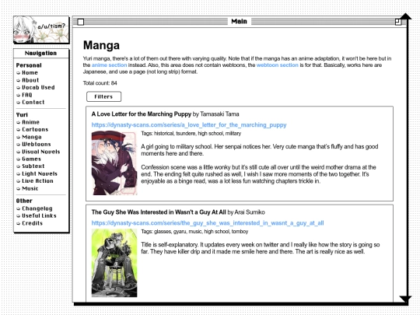Click the 'Personal' section heading
The height and width of the screenshot is (315, 420).
[x=29, y=65]
